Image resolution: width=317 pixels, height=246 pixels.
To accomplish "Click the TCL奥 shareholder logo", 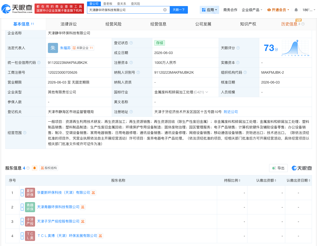I will coord(30,236).
